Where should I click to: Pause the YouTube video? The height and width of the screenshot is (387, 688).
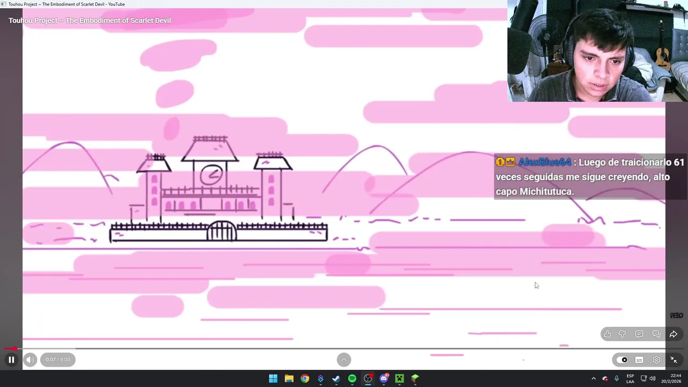click(11, 360)
